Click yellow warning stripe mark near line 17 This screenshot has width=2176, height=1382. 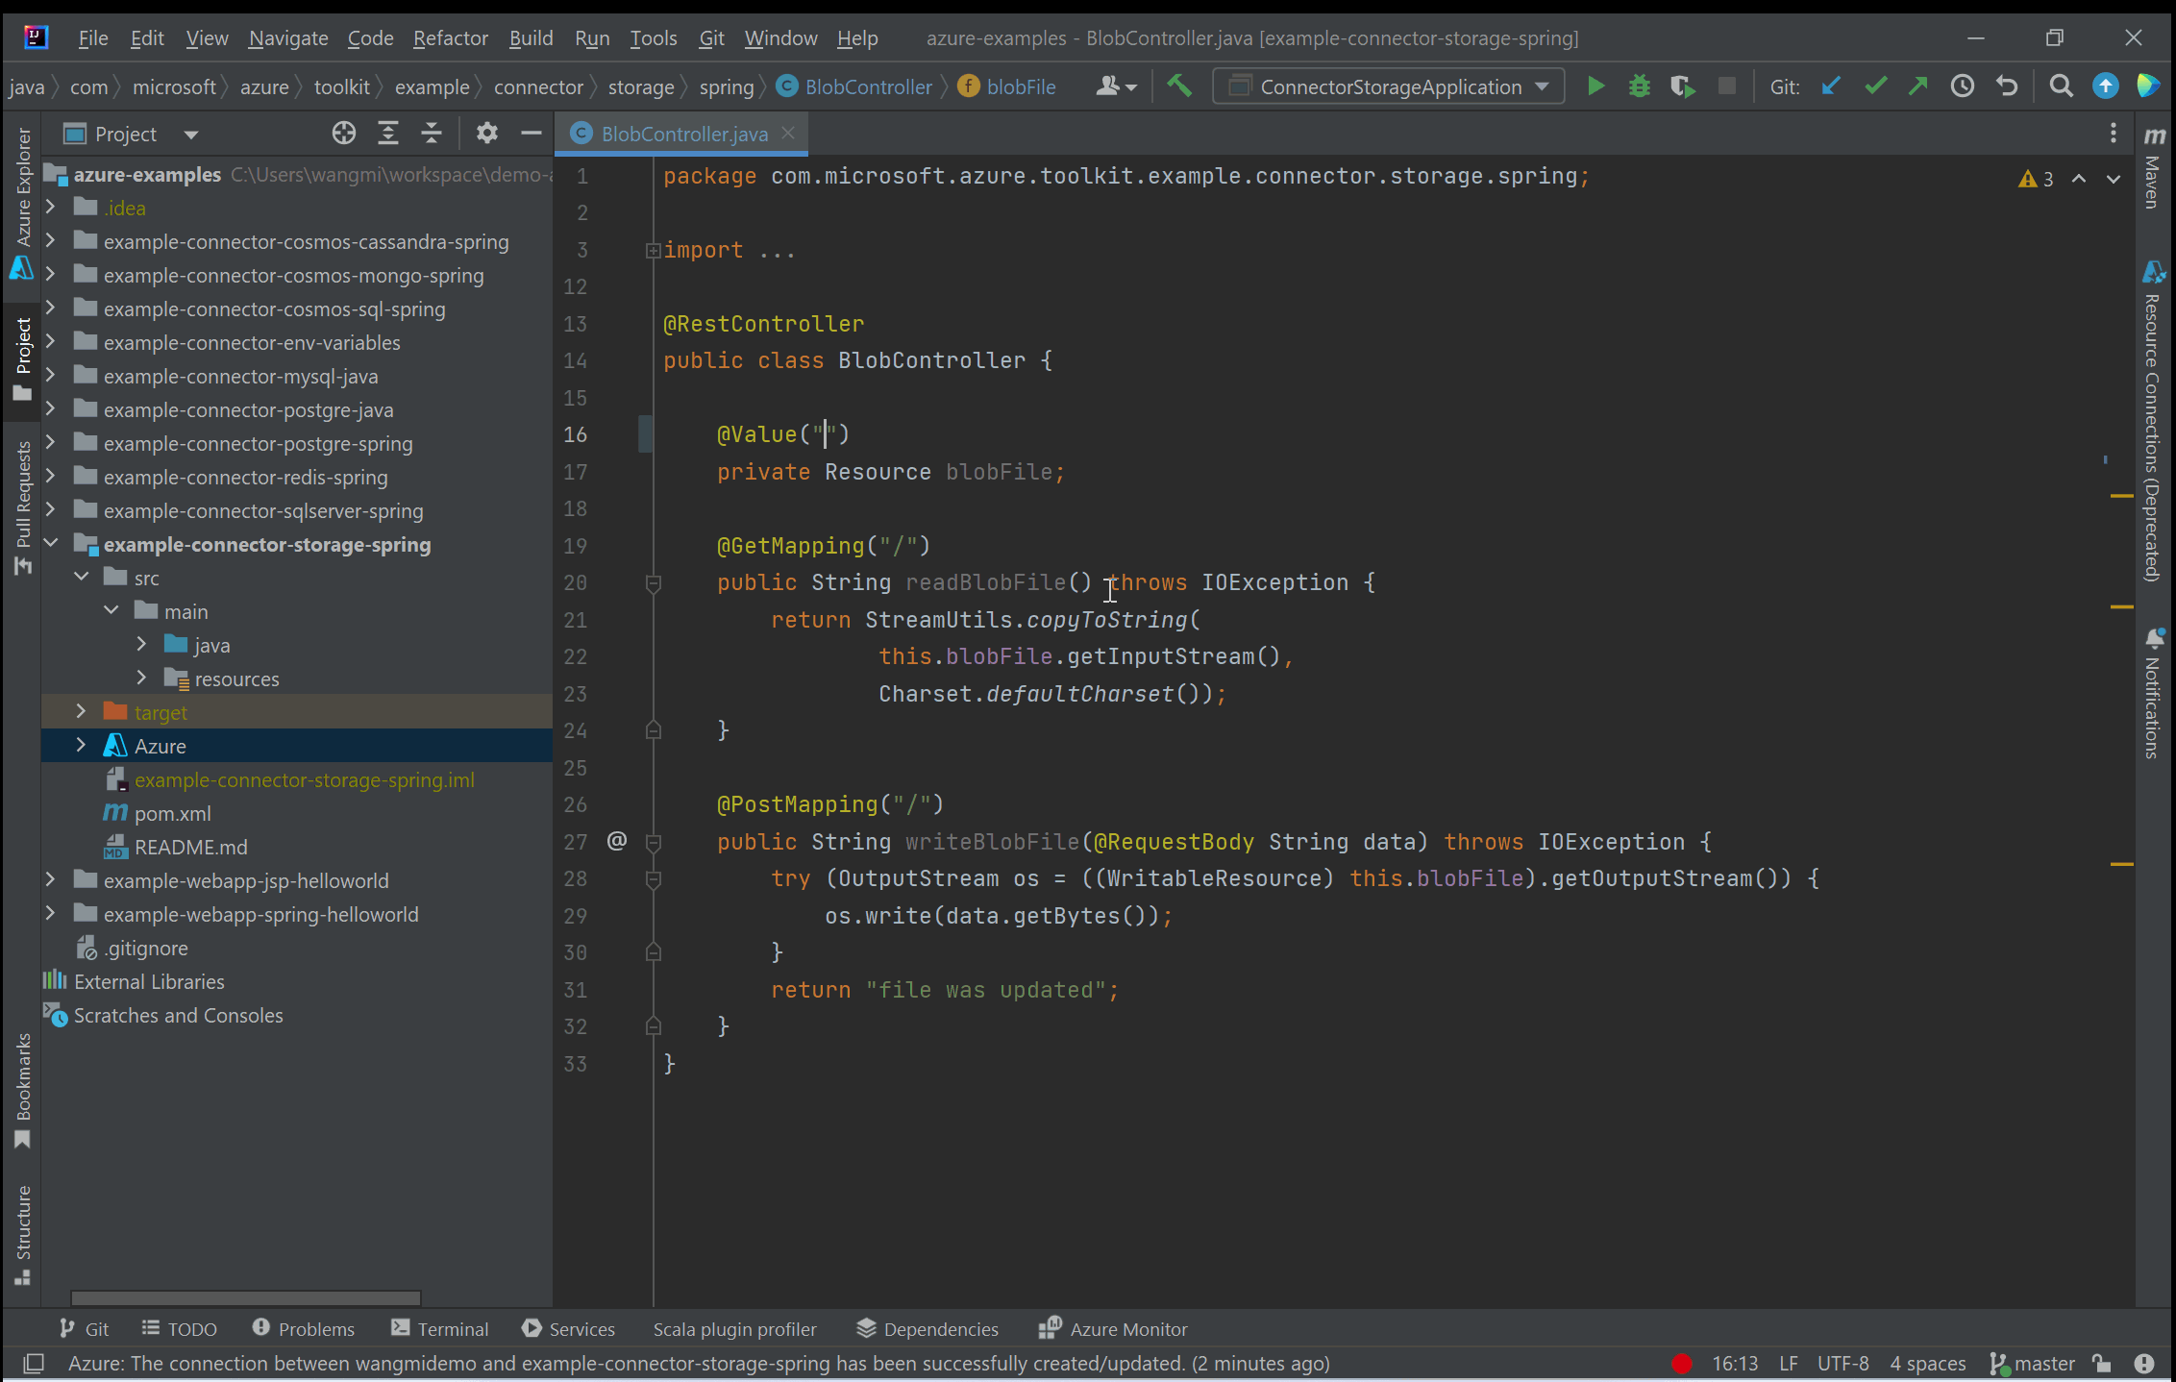[2122, 496]
